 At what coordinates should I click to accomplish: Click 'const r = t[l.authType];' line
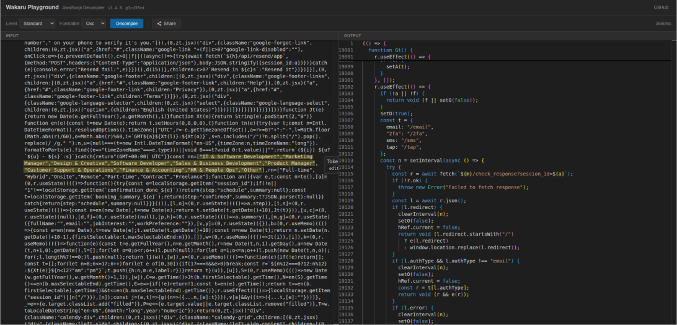[x=434, y=288]
